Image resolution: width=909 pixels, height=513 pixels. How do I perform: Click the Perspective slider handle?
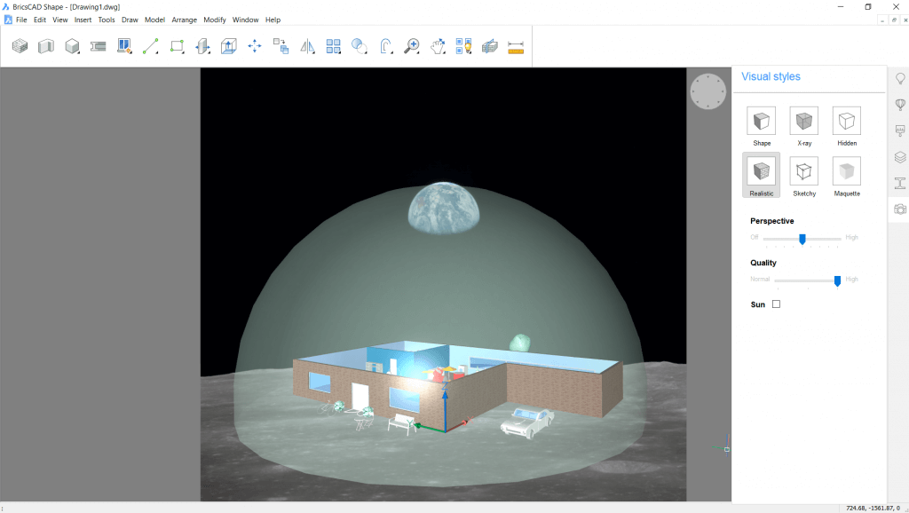click(802, 239)
